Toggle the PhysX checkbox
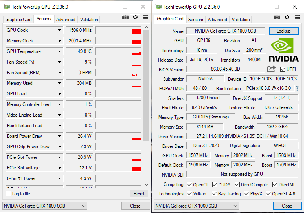Image resolution: width=305 pixels, height=213 pixels. (x=247, y=194)
